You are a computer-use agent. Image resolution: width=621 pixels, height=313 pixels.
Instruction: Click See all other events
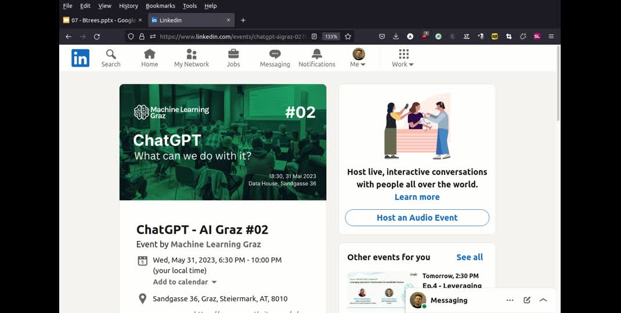(469, 257)
